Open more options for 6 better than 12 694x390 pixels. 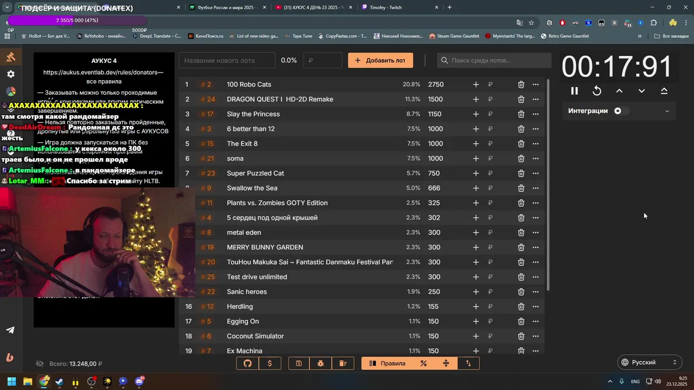(x=536, y=129)
